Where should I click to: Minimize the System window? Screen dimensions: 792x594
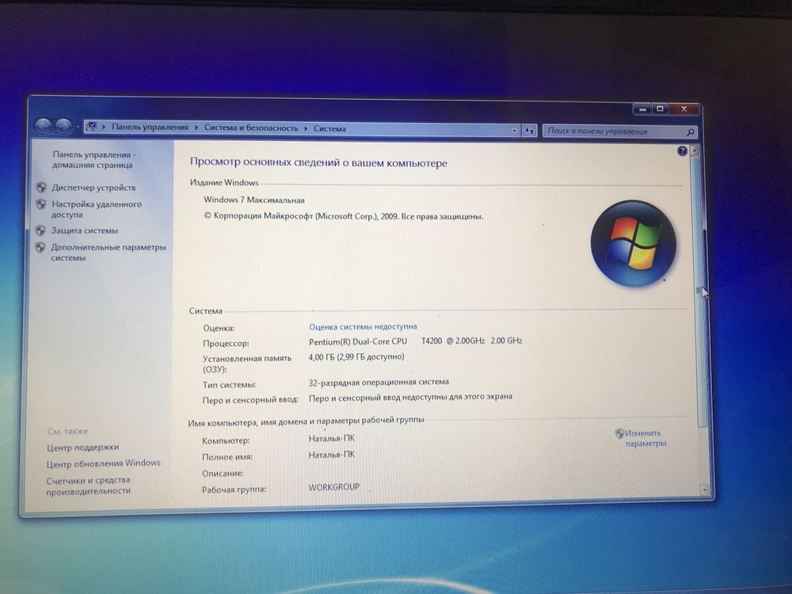642,109
